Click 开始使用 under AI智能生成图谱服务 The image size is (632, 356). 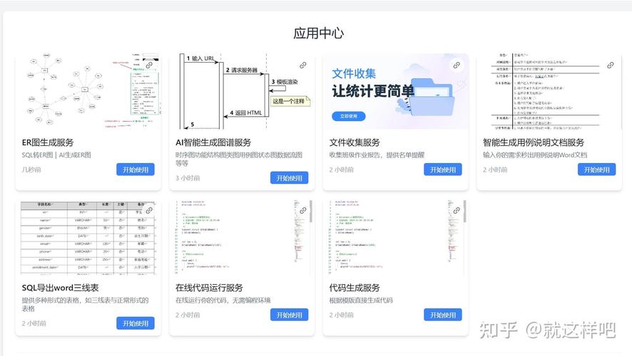point(290,178)
